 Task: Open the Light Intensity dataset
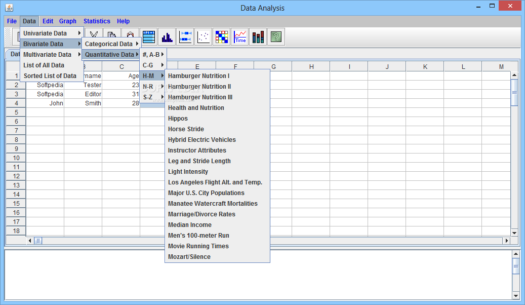(217, 172)
